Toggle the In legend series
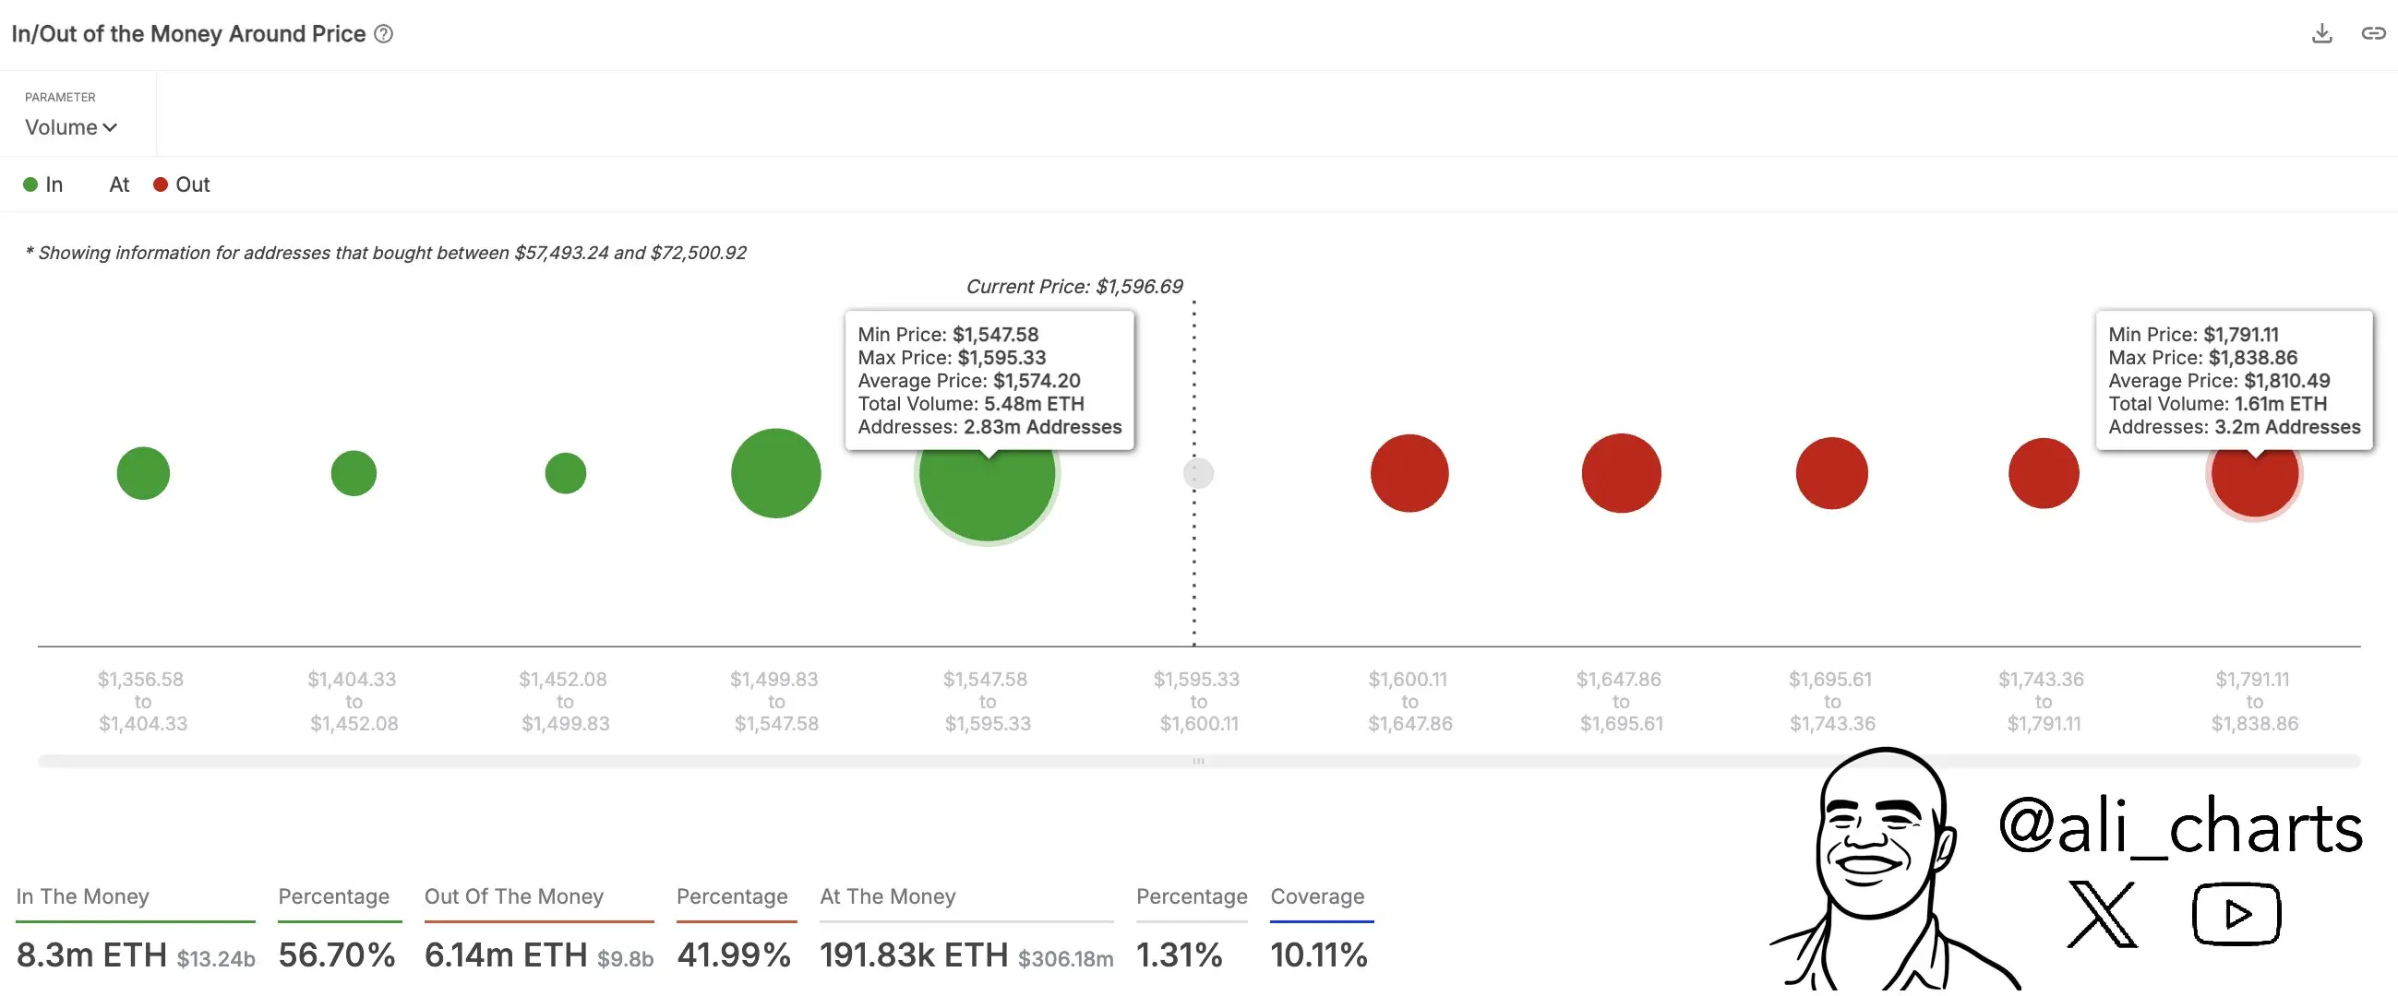This screenshot has width=2398, height=996. [42, 184]
